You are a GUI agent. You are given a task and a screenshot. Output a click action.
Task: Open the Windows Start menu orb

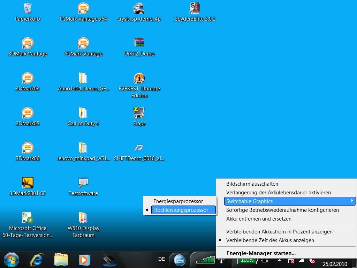(x=12, y=260)
